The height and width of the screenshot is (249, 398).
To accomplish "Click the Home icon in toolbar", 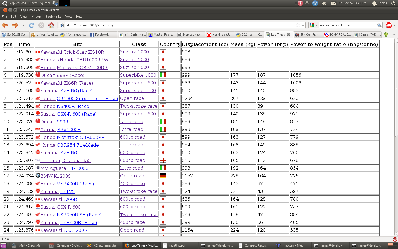I will pyautogui.click(x=51, y=25).
